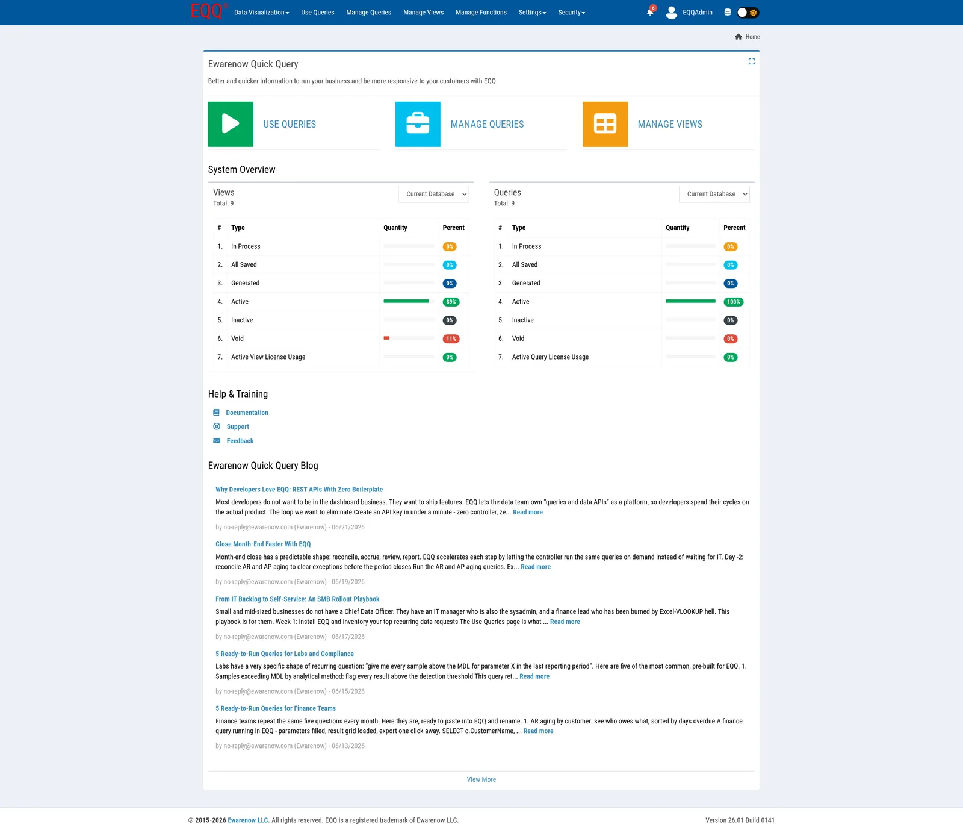This screenshot has width=963, height=833.
Task: Toggle the dark/light theme switch
Action: (748, 13)
